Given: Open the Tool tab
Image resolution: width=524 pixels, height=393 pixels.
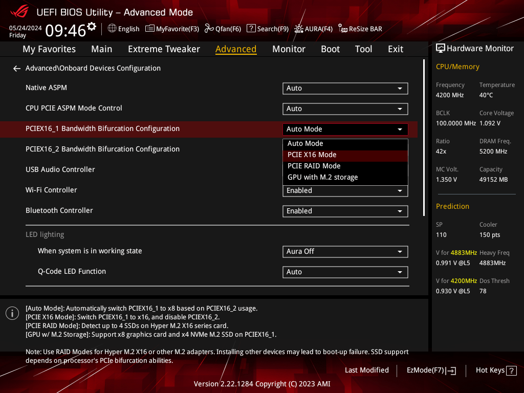Looking at the screenshot, I should click(x=363, y=49).
